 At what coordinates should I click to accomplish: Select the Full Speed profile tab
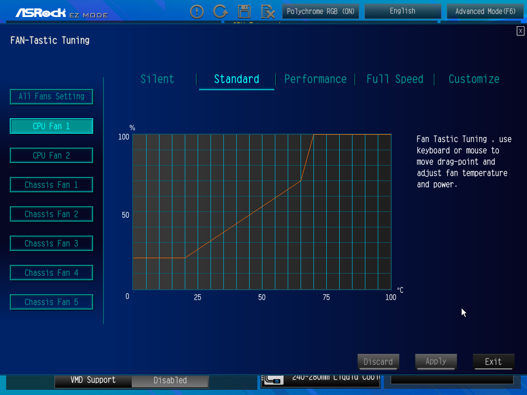395,79
